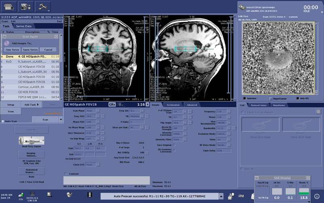Screen dimensions: 324x203
Task: Toggle the Auto W/L checkbox
Action: (x=298, y=98)
